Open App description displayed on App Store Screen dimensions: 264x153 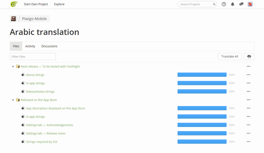55,108
